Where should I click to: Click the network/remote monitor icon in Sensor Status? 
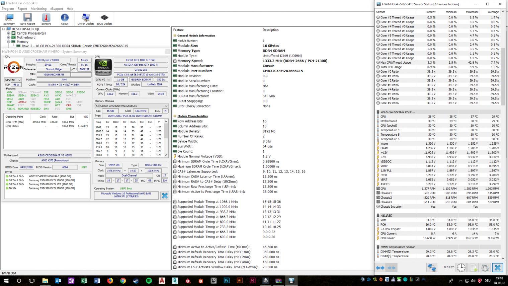(x=432, y=267)
